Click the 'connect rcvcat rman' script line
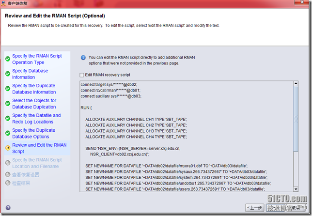312x216 pixels. point(110,90)
